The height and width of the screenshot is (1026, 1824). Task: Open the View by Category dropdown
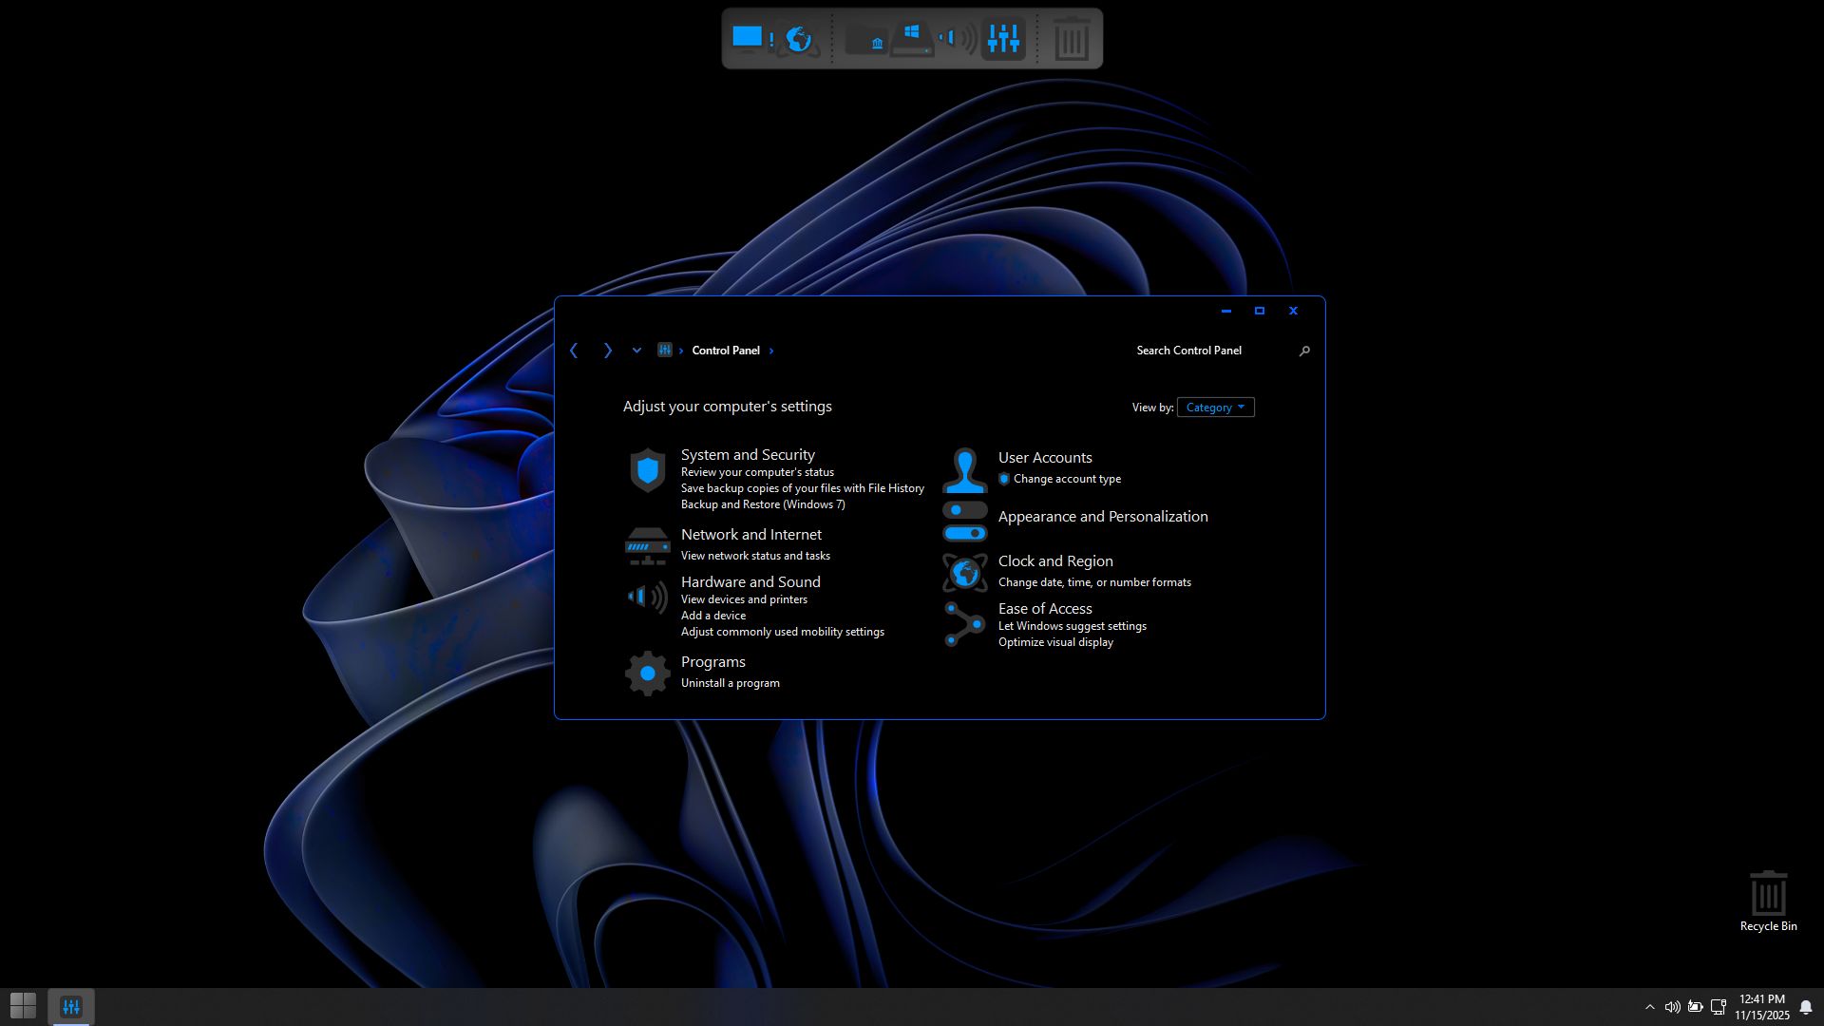(1215, 408)
